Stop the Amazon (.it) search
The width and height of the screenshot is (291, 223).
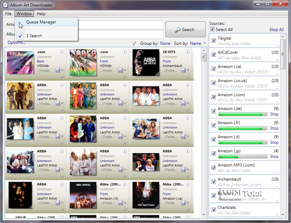[274, 142]
